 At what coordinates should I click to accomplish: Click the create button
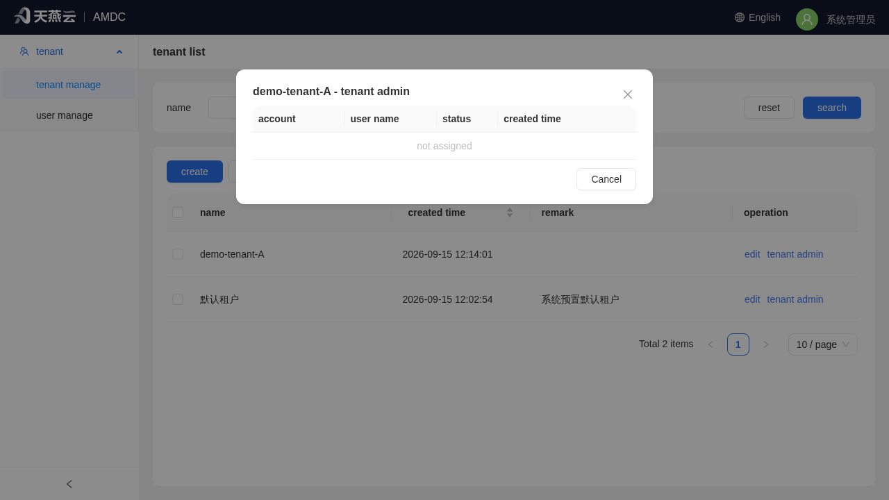coord(194,172)
